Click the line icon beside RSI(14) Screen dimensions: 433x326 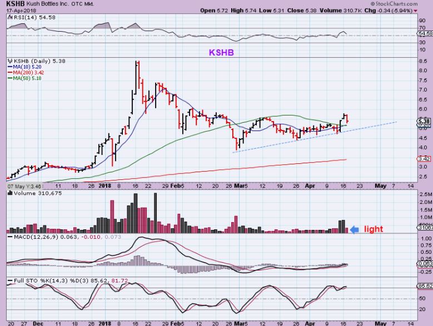coord(10,17)
